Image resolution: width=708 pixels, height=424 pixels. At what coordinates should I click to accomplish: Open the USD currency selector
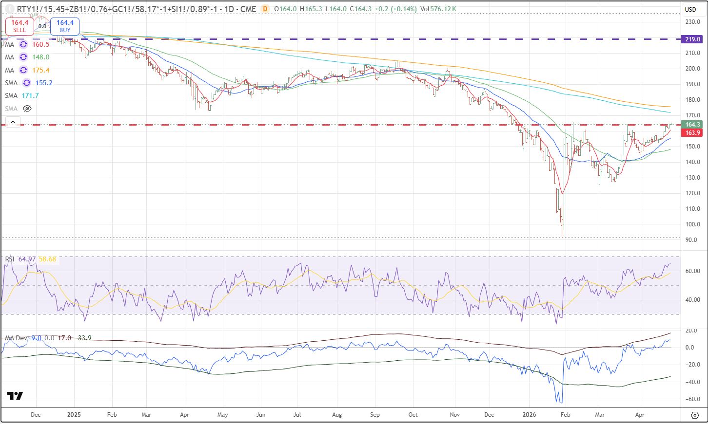tap(690, 9)
